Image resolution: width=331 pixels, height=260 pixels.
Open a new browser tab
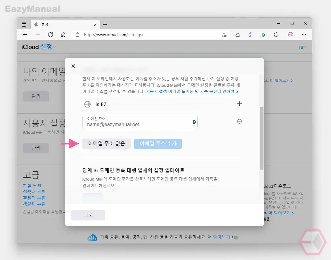coord(105,25)
